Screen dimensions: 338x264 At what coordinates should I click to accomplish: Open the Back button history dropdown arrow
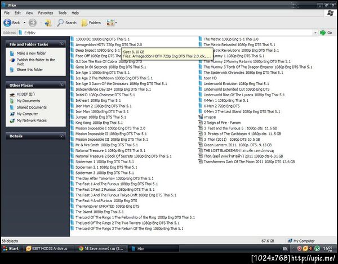point(24,23)
